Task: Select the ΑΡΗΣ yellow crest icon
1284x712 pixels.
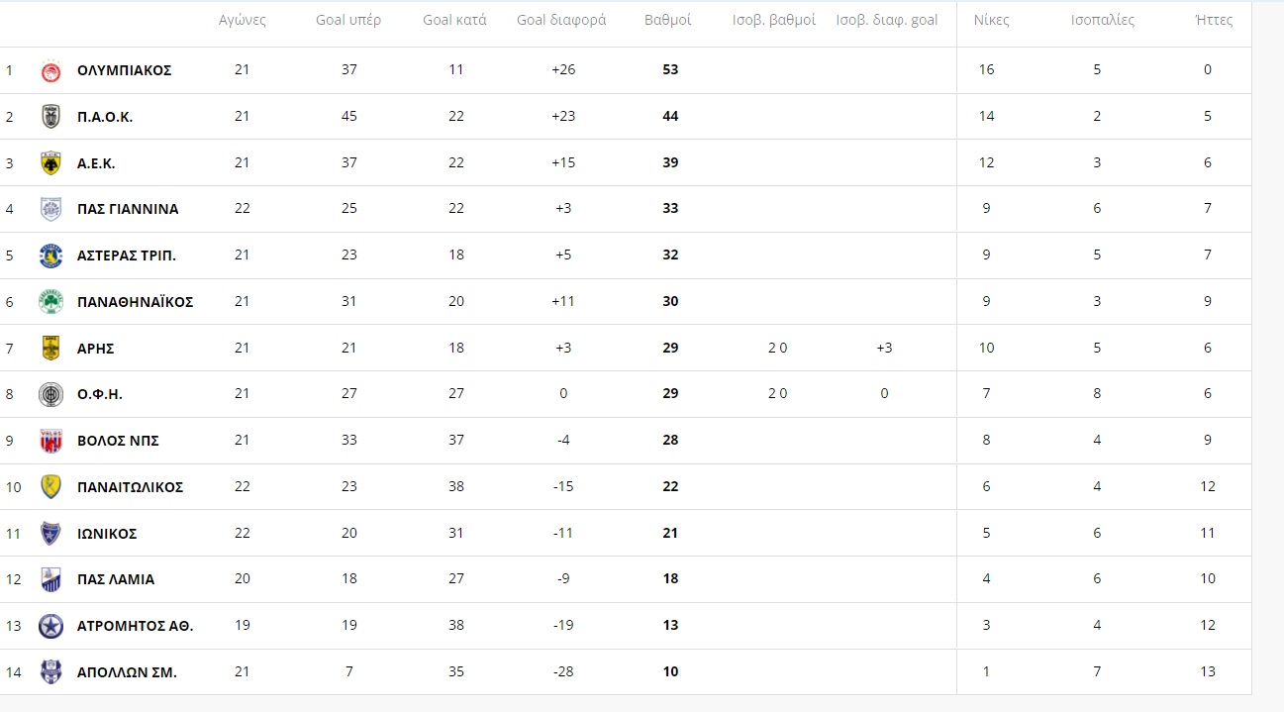Action: [x=50, y=349]
